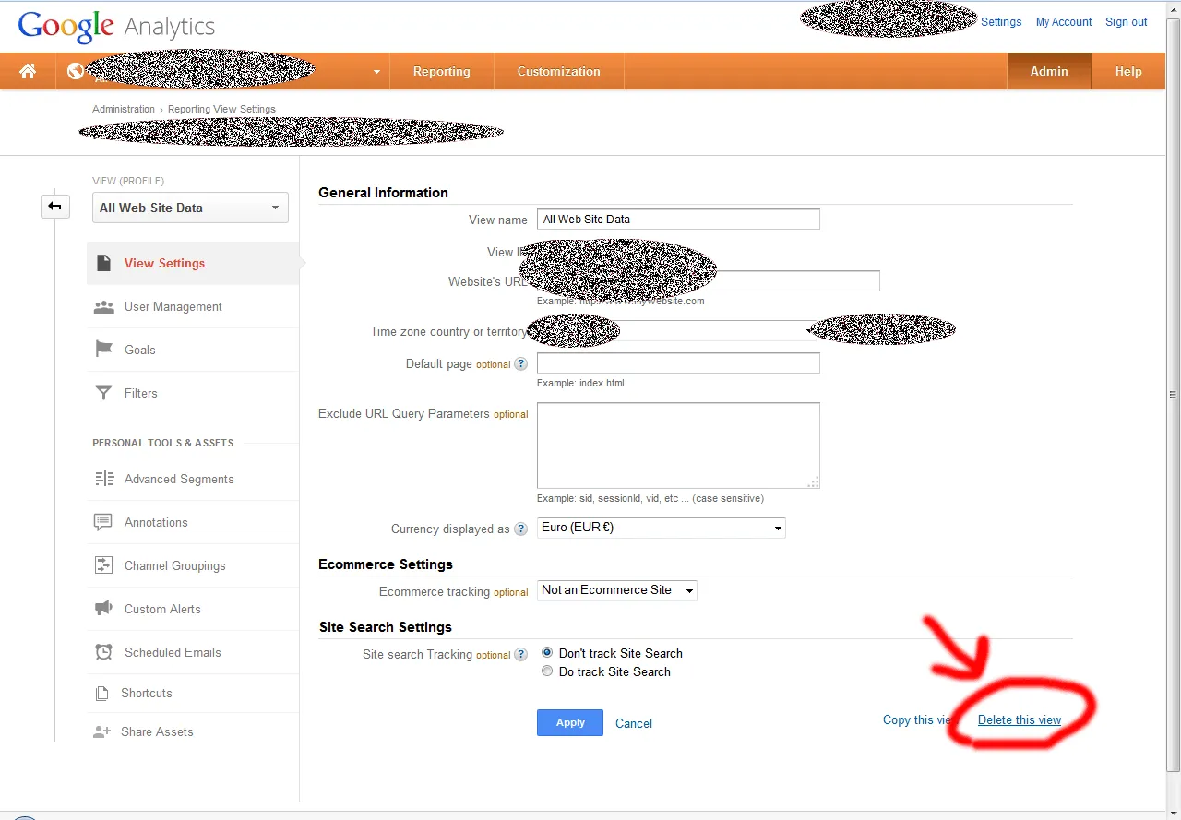
Task: Open help tooltip for Default page
Action: click(x=521, y=364)
